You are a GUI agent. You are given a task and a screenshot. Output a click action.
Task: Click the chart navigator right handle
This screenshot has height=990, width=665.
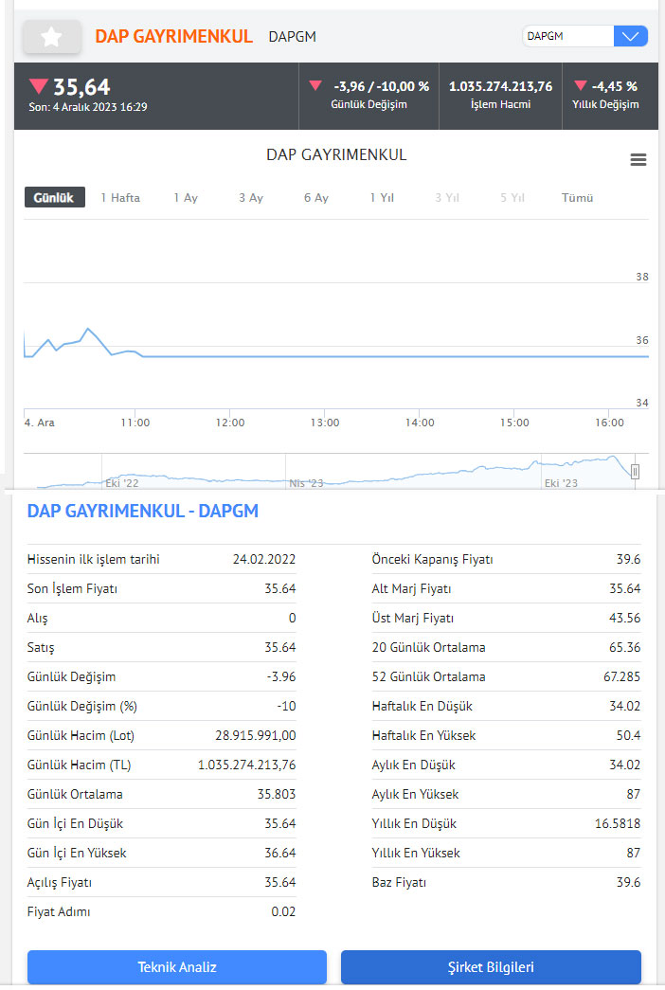(x=635, y=471)
